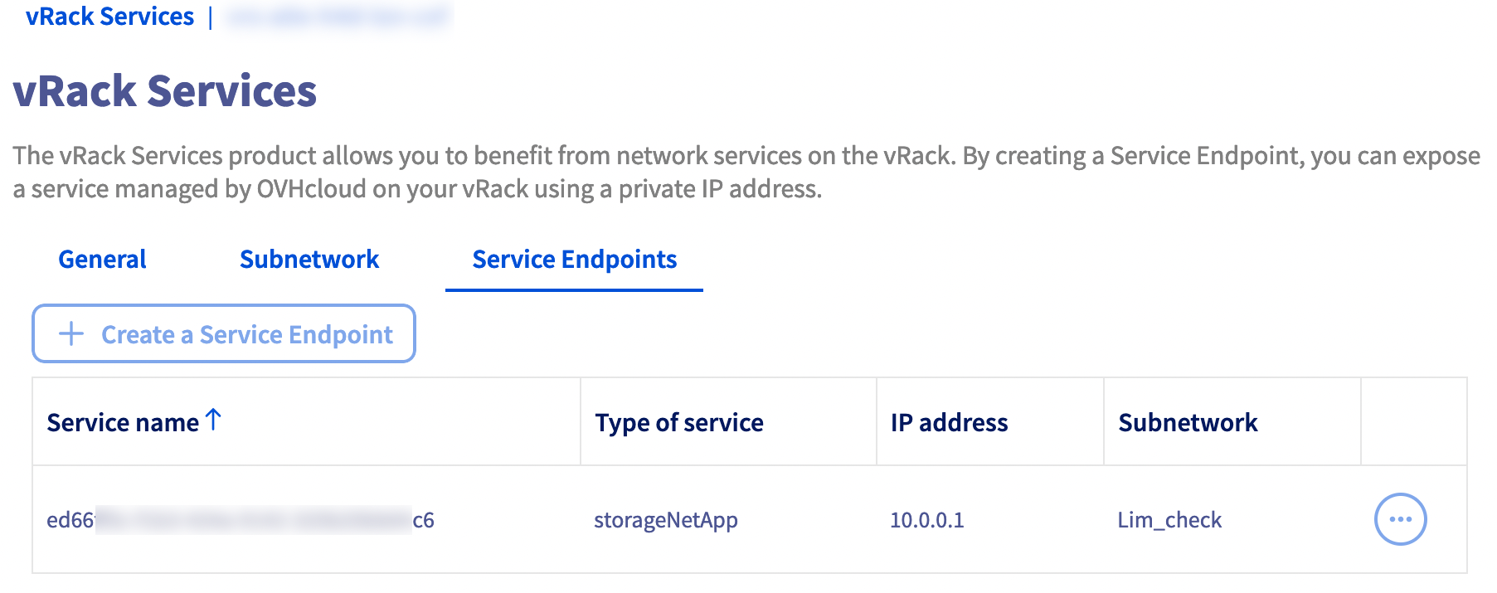Click the plus icon on Create button
Image resolution: width=1497 pixels, height=593 pixels.
71,334
